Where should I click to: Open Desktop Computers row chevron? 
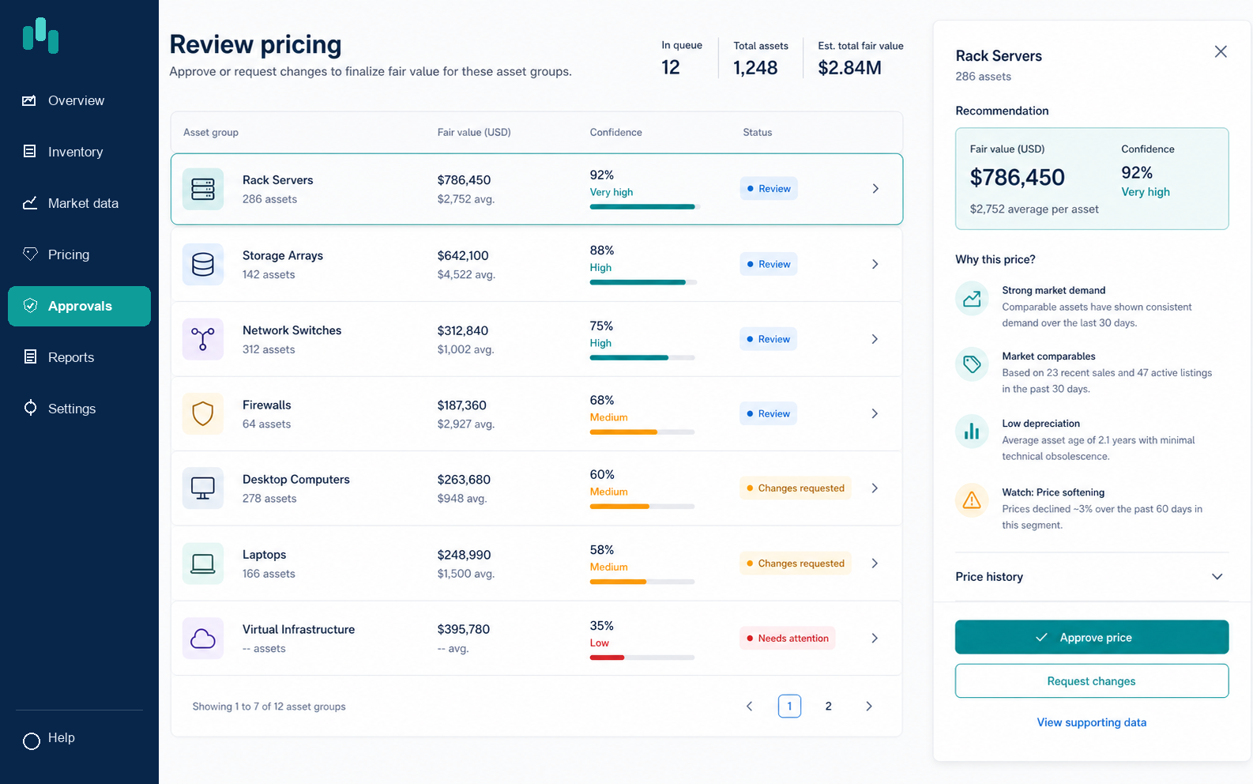point(875,488)
